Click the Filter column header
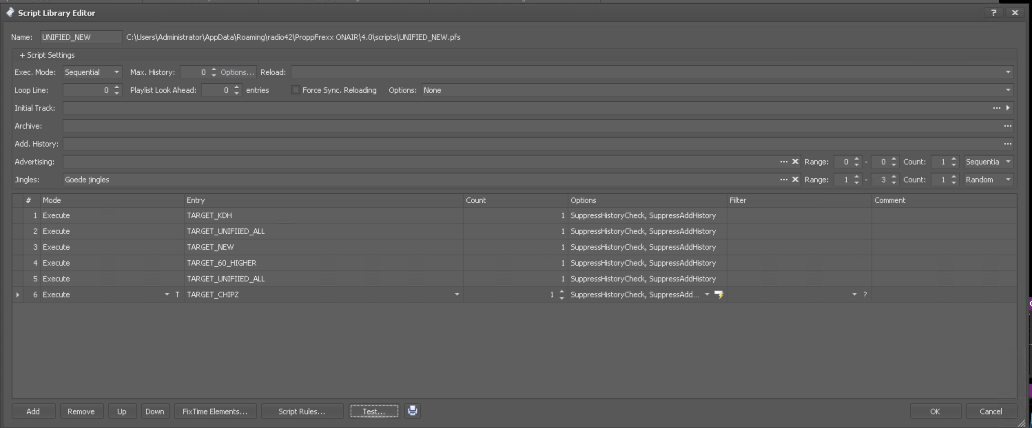The width and height of the screenshot is (1032, 428). (x=799, y=200)
